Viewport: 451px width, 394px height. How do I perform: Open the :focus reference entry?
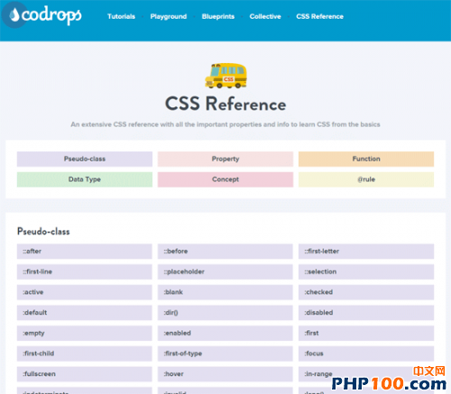tap(366, 353)
